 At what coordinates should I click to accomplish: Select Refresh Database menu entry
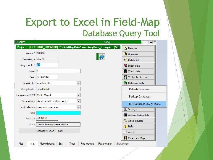point(144,89)
